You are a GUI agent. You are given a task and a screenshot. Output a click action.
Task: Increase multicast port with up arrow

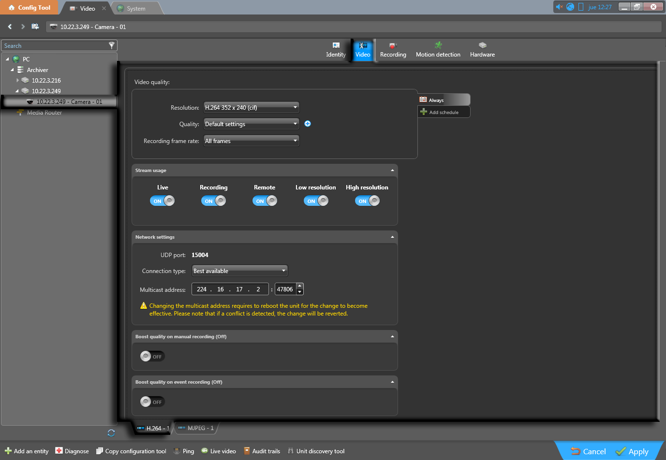click(x=300, y=286)
